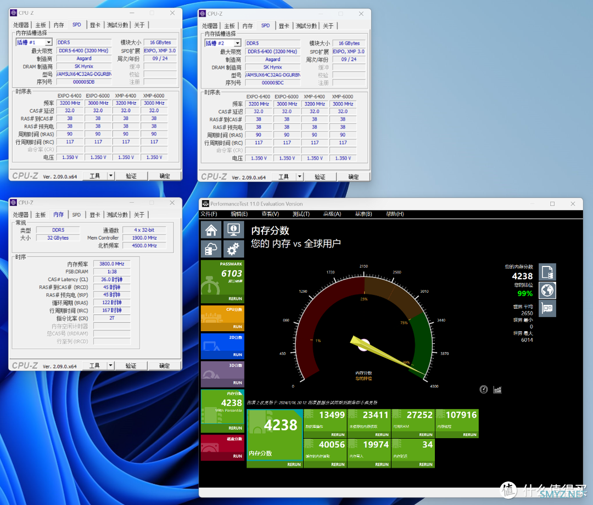Click the cloud baseline database icon
593x505 pixels.
click(x=211, y=249)
